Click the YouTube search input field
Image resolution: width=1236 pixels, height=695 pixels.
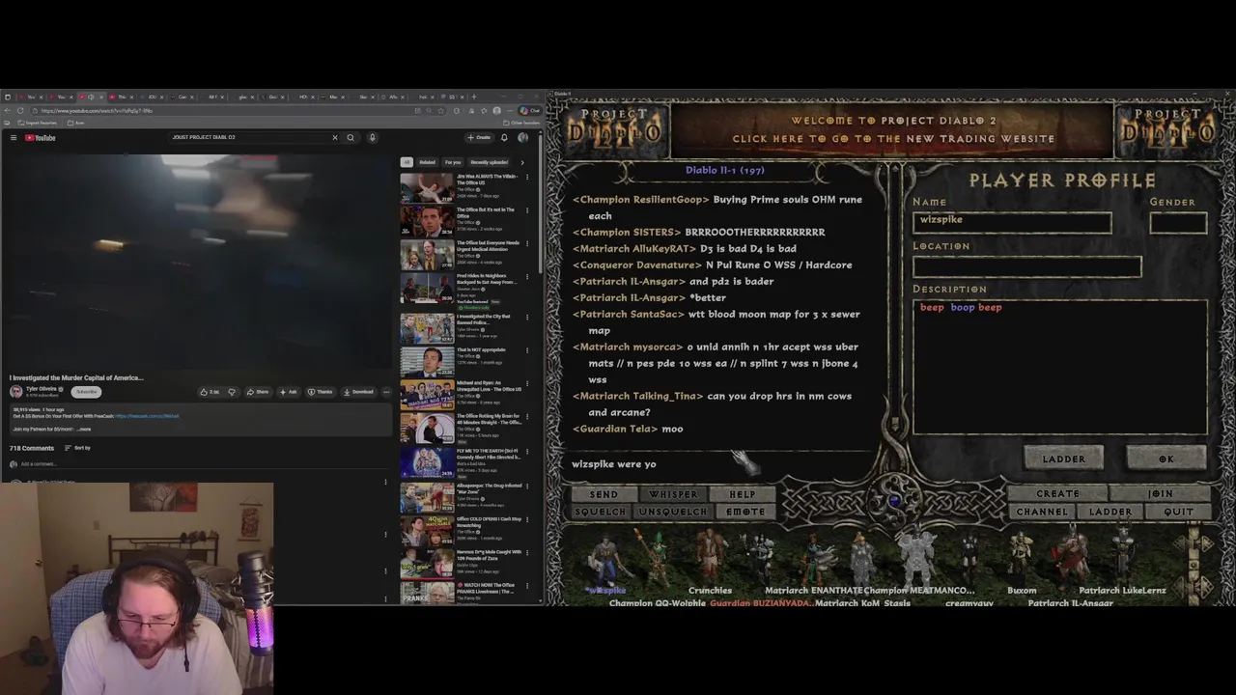[x=249, y=137]
